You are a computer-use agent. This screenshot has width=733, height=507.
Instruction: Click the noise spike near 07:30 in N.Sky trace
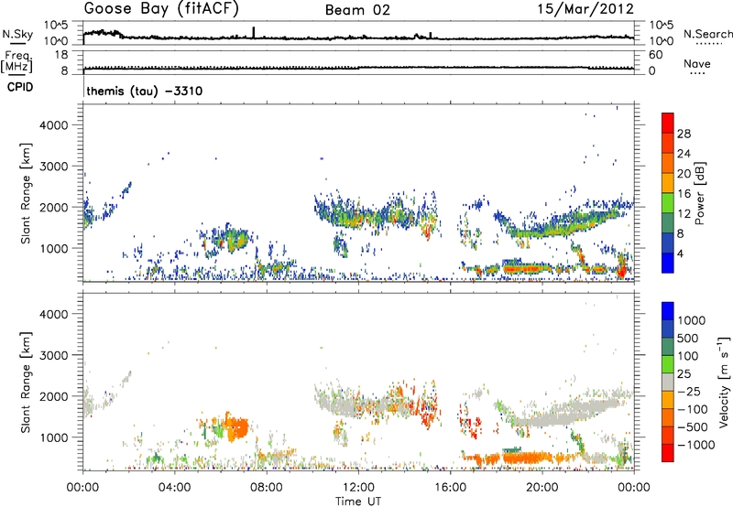(x=254, y=32)
